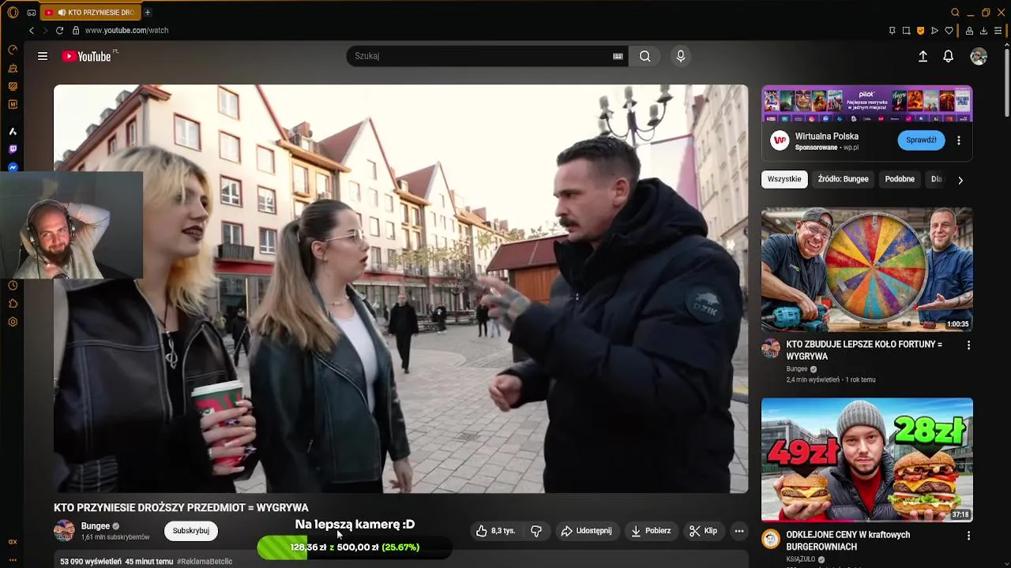
Task: Open the burger prices 49zł 28zł thumbnail
Action: (x=866, y=460)
